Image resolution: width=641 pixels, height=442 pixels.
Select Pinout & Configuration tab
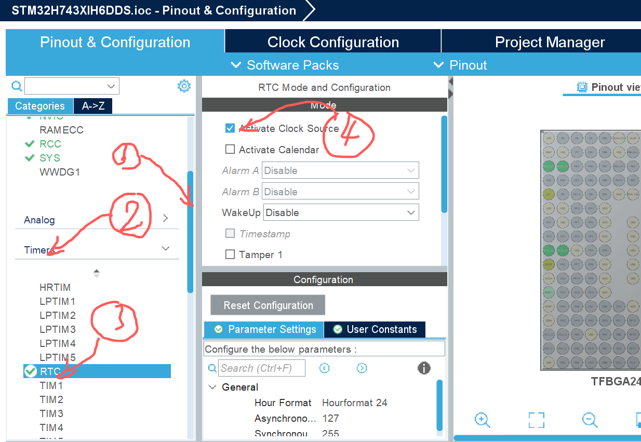[115, 42]
